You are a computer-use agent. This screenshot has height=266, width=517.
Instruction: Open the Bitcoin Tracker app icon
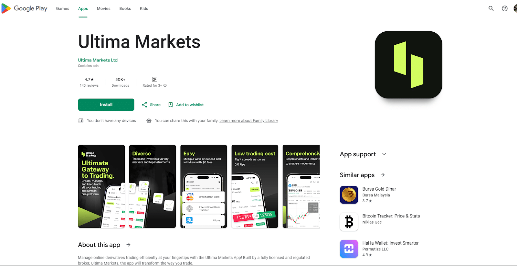pos(349,222)
